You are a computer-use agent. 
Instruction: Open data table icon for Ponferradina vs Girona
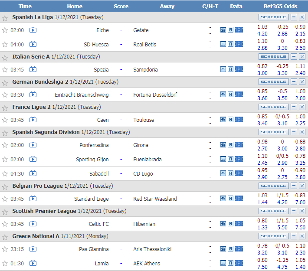click(x=223, y=145)
